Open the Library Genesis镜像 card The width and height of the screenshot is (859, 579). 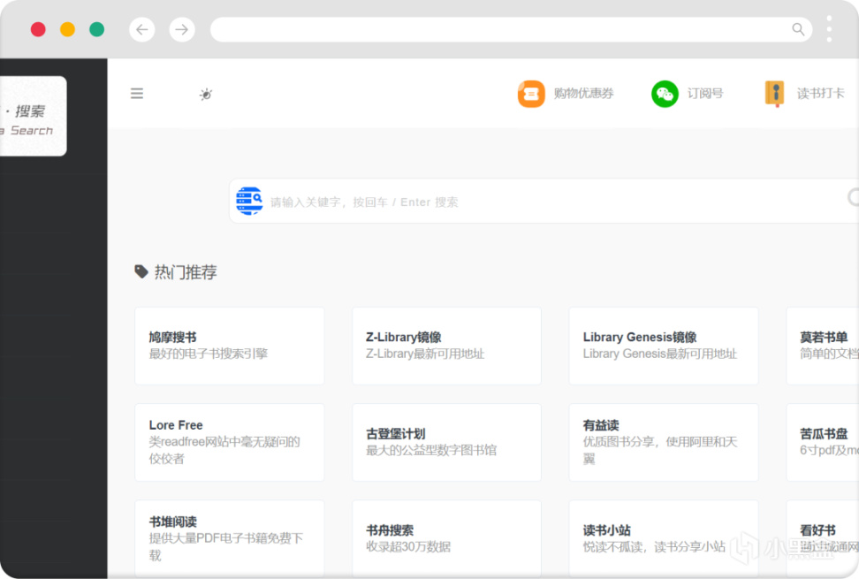664,346
